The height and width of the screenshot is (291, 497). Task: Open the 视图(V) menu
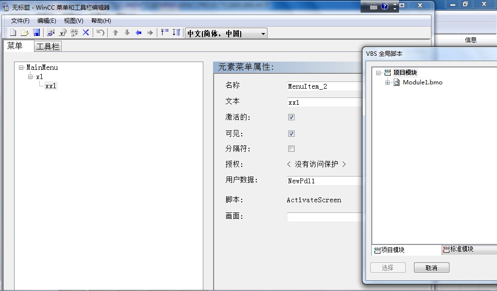(x=74, y=21)
